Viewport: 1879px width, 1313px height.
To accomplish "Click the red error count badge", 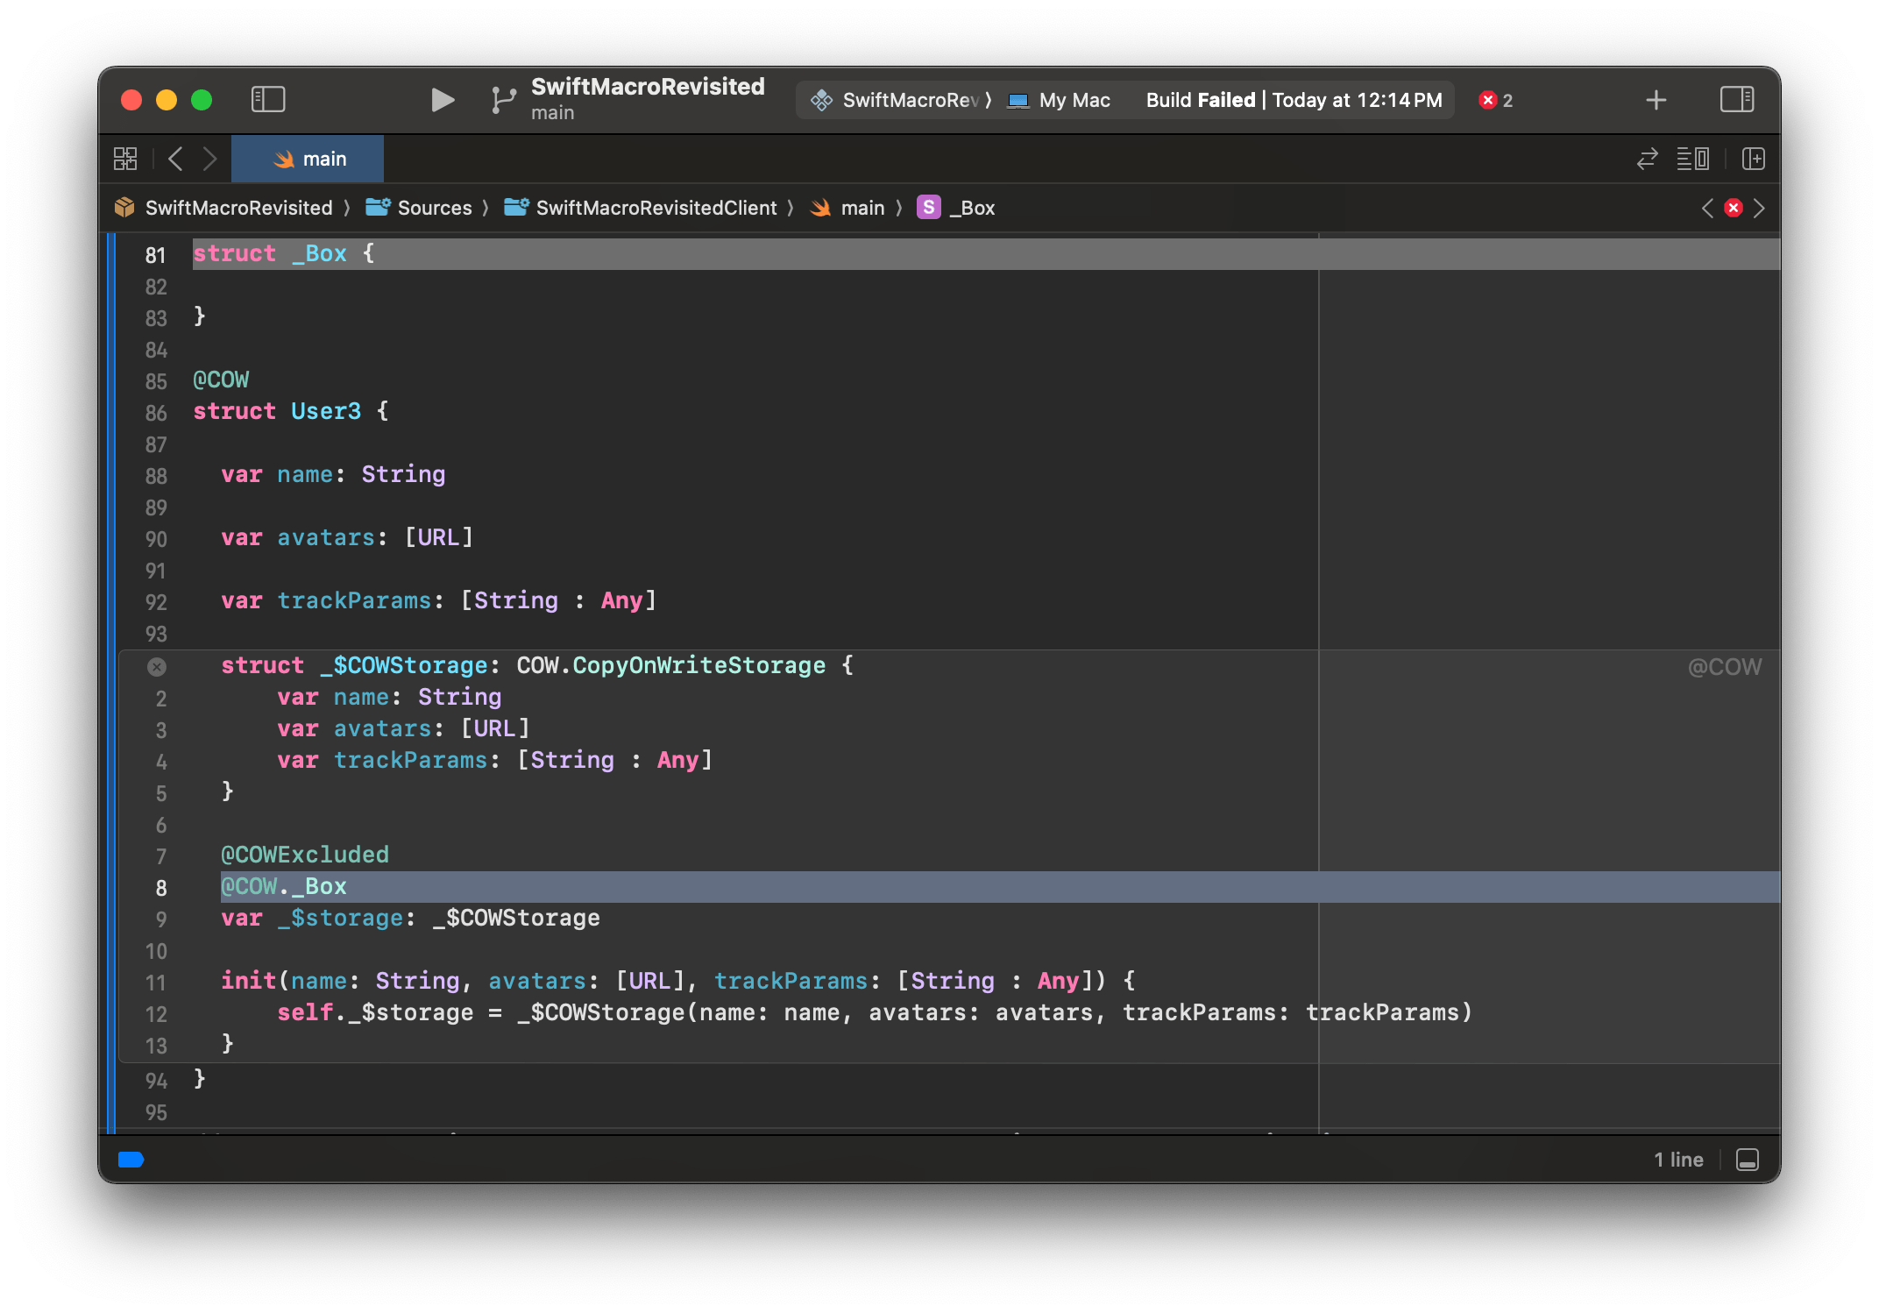I will point(1496,100).
